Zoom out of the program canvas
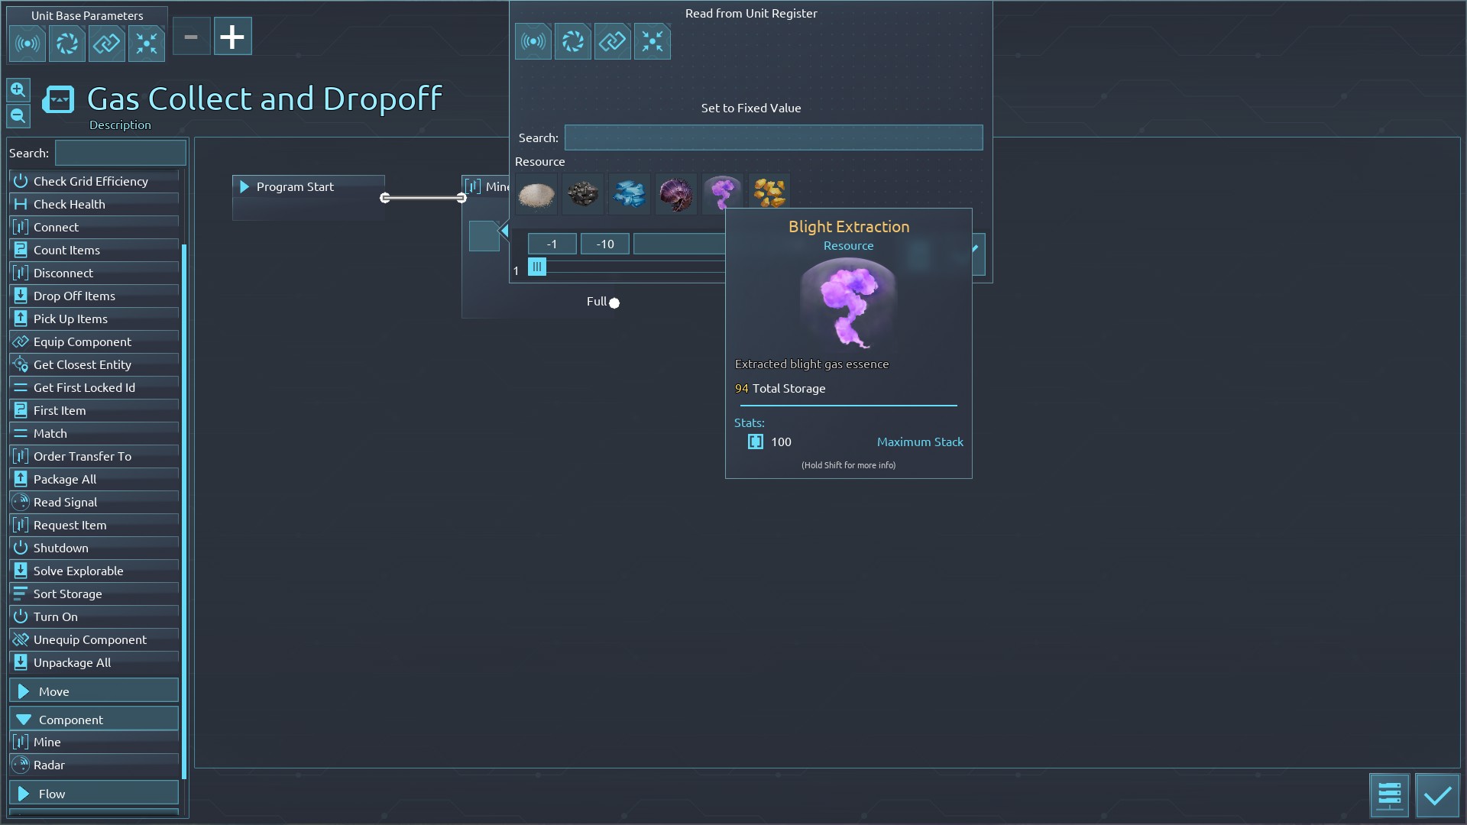Image resolution: width=1467 pixels, height=825 pixels. 18,116
